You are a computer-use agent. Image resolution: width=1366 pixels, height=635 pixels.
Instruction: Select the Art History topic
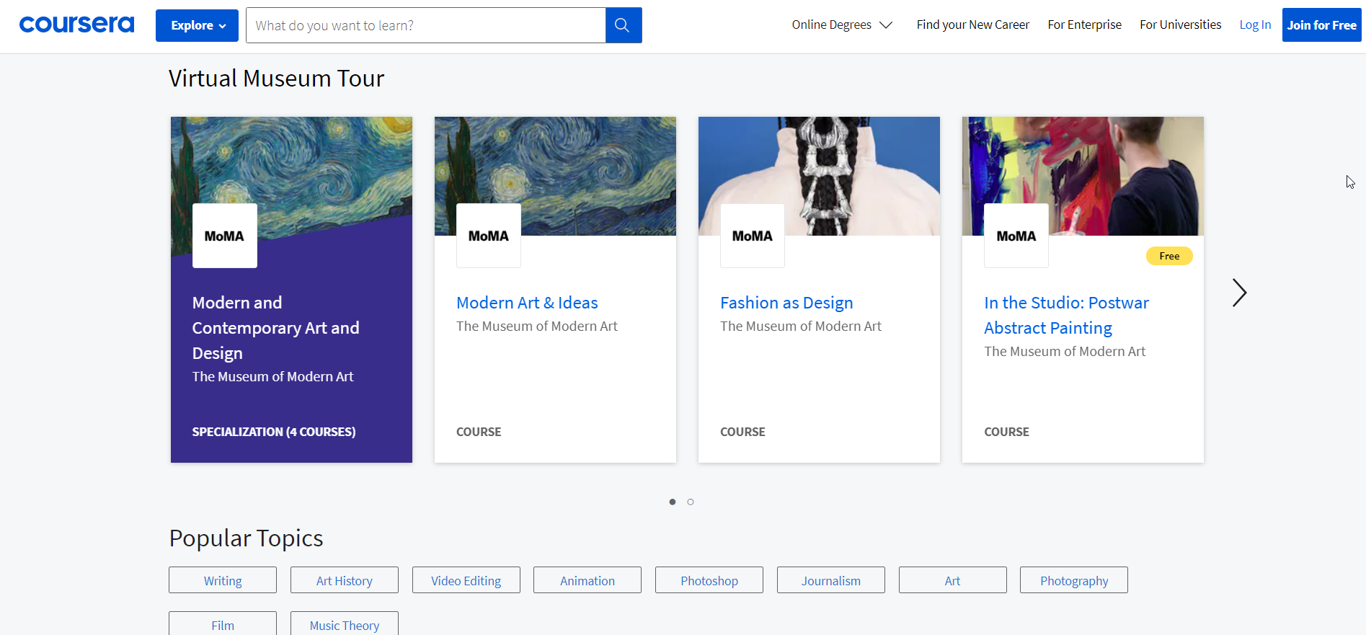[x=345, y=580]
